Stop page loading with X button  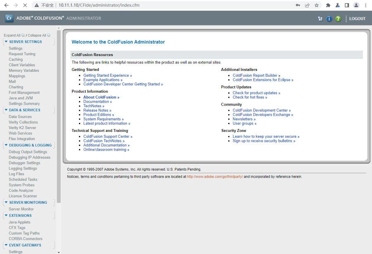(25, 5)
